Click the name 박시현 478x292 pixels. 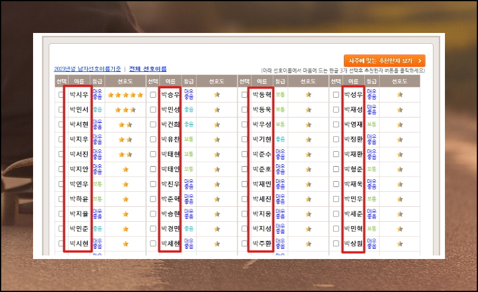point(79,243)
